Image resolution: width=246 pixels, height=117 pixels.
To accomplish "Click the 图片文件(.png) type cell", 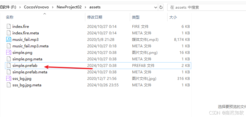I will pos(145,53).
